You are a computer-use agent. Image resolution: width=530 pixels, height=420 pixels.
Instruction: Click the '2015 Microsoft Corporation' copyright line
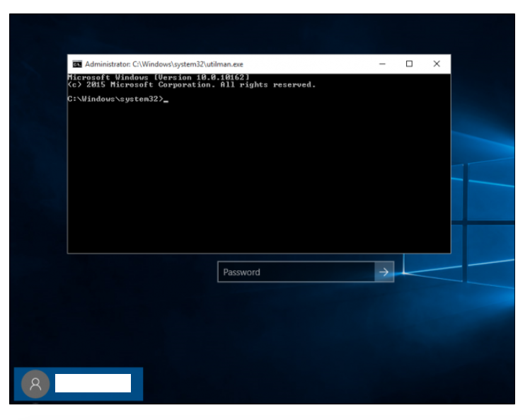click(x=191, y=85)
